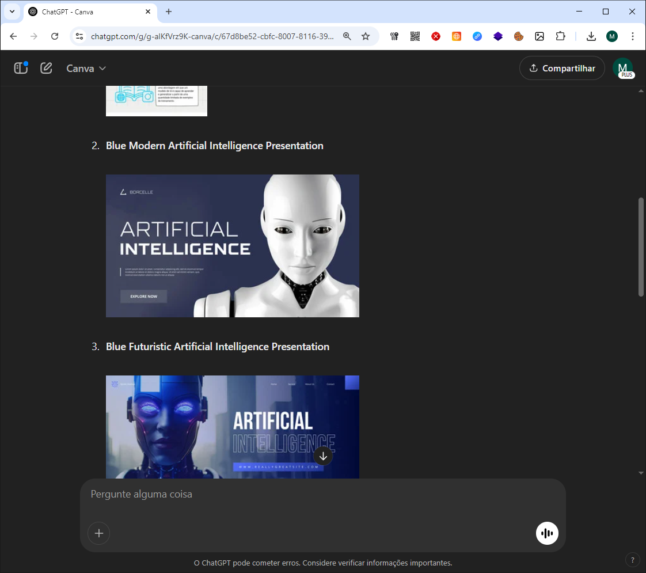
Task: Click the address bar URL
Action: (x=212, y=36)
